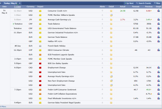
Task: Open detail folder for German Trade Balance
Action: coord(111,37)
